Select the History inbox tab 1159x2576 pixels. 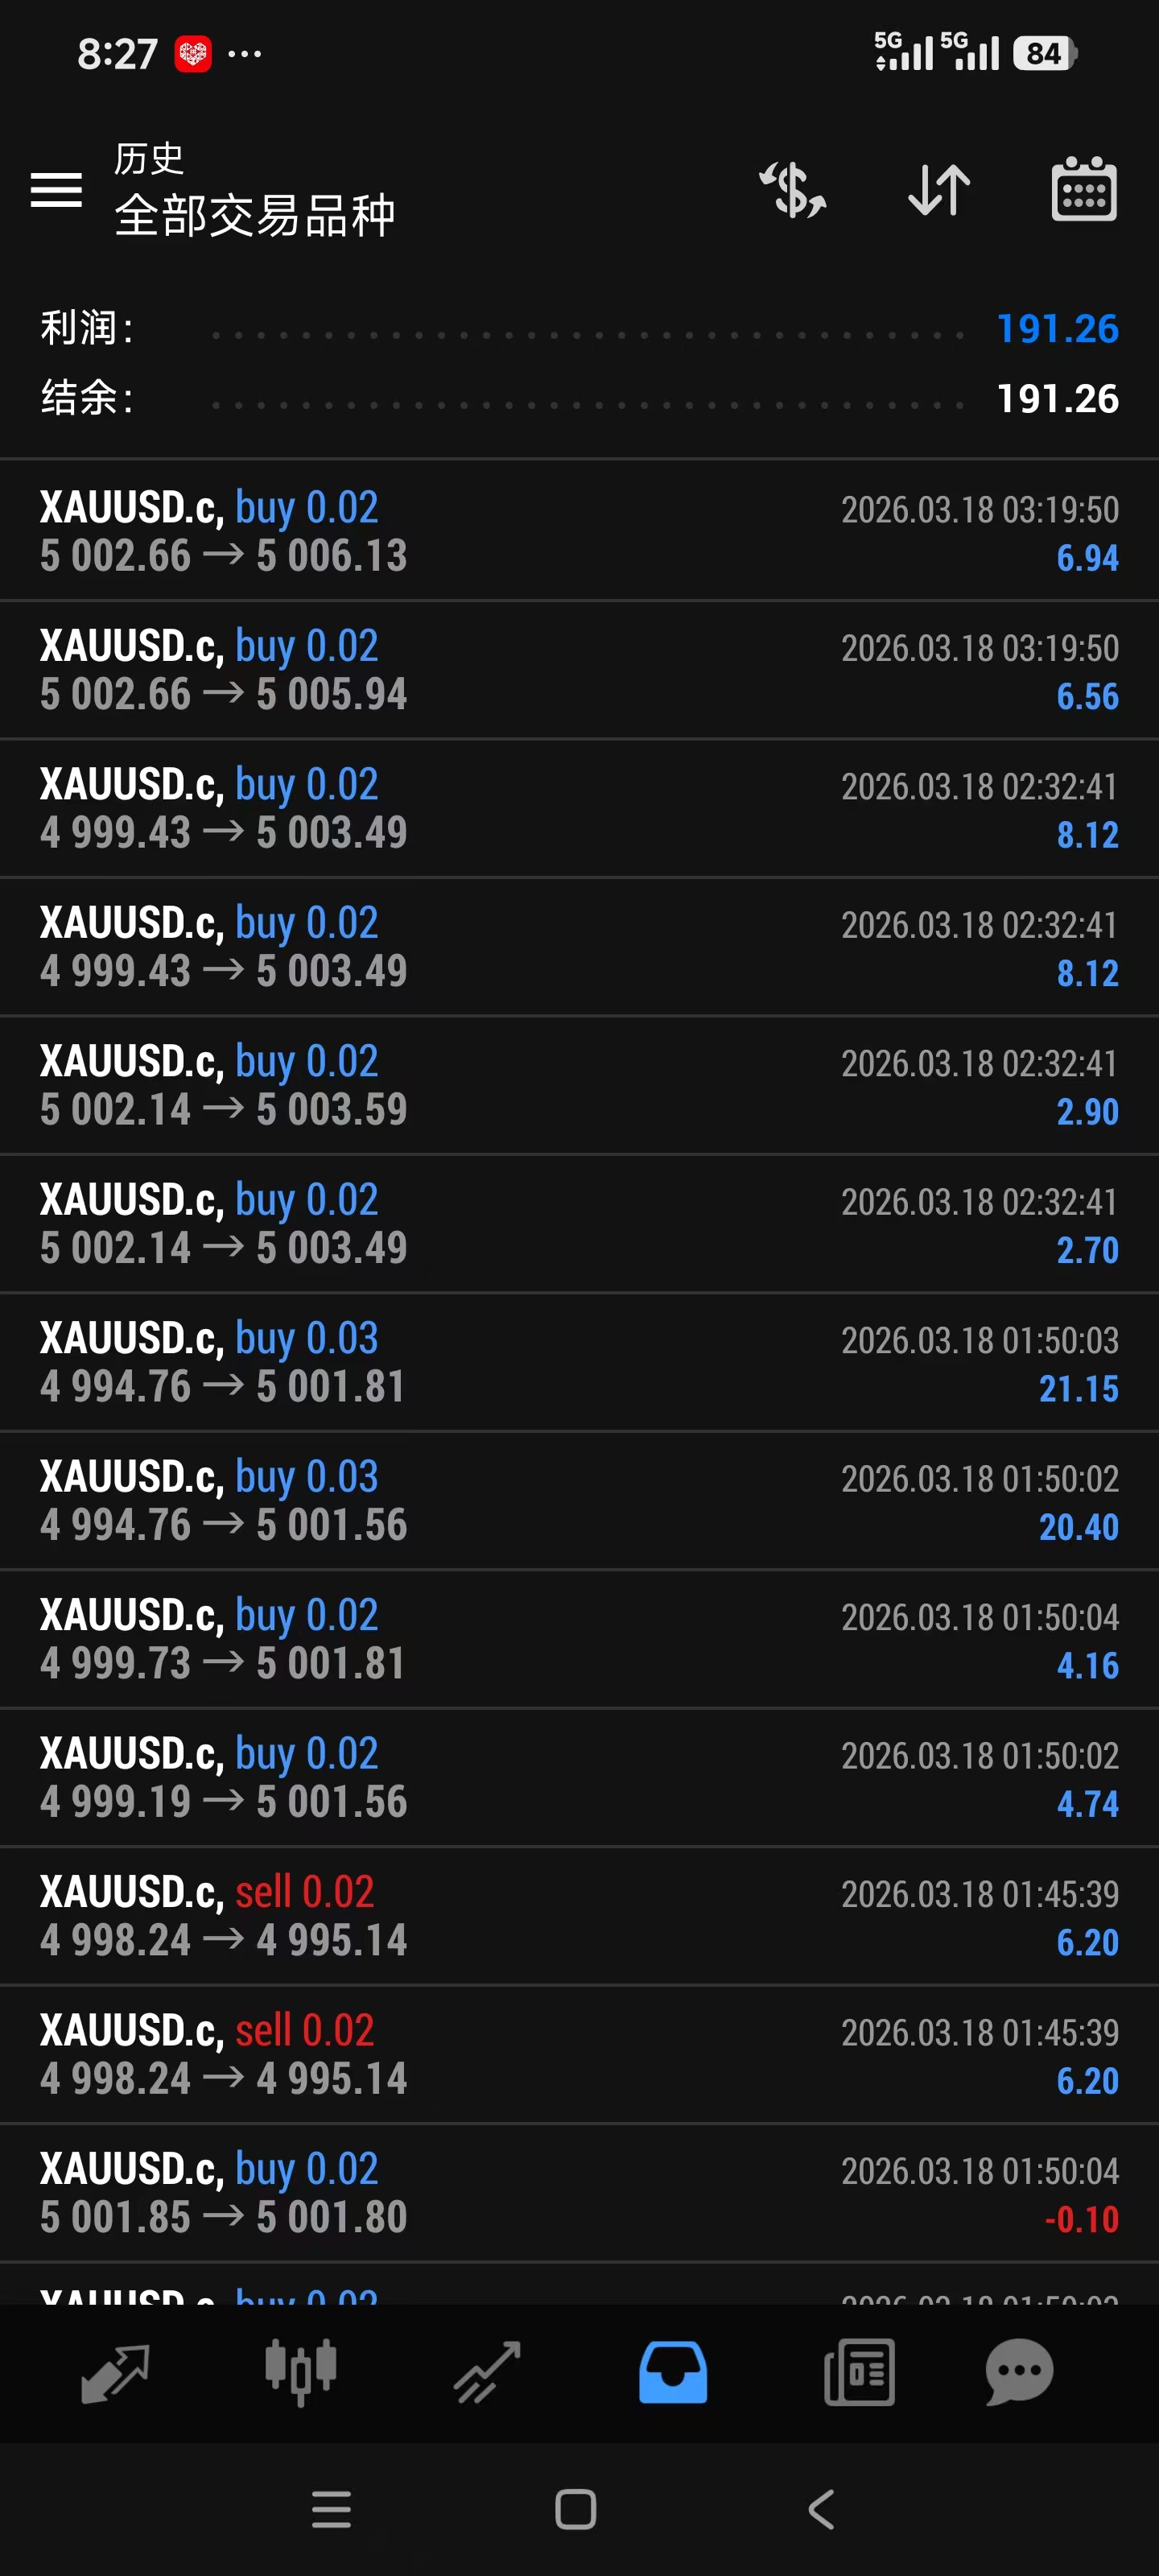[x=673, y=2371]
